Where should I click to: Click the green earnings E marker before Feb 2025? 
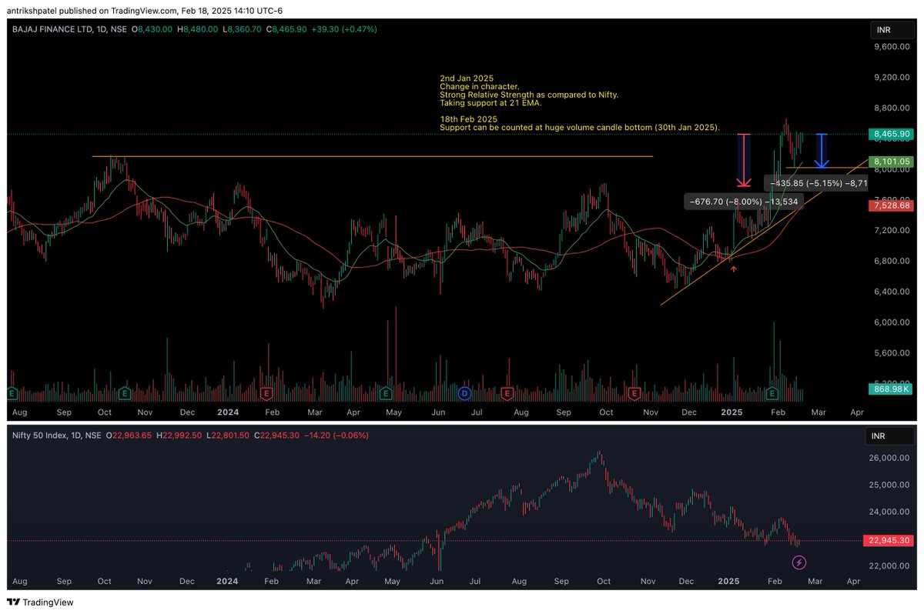coord(772,393)
